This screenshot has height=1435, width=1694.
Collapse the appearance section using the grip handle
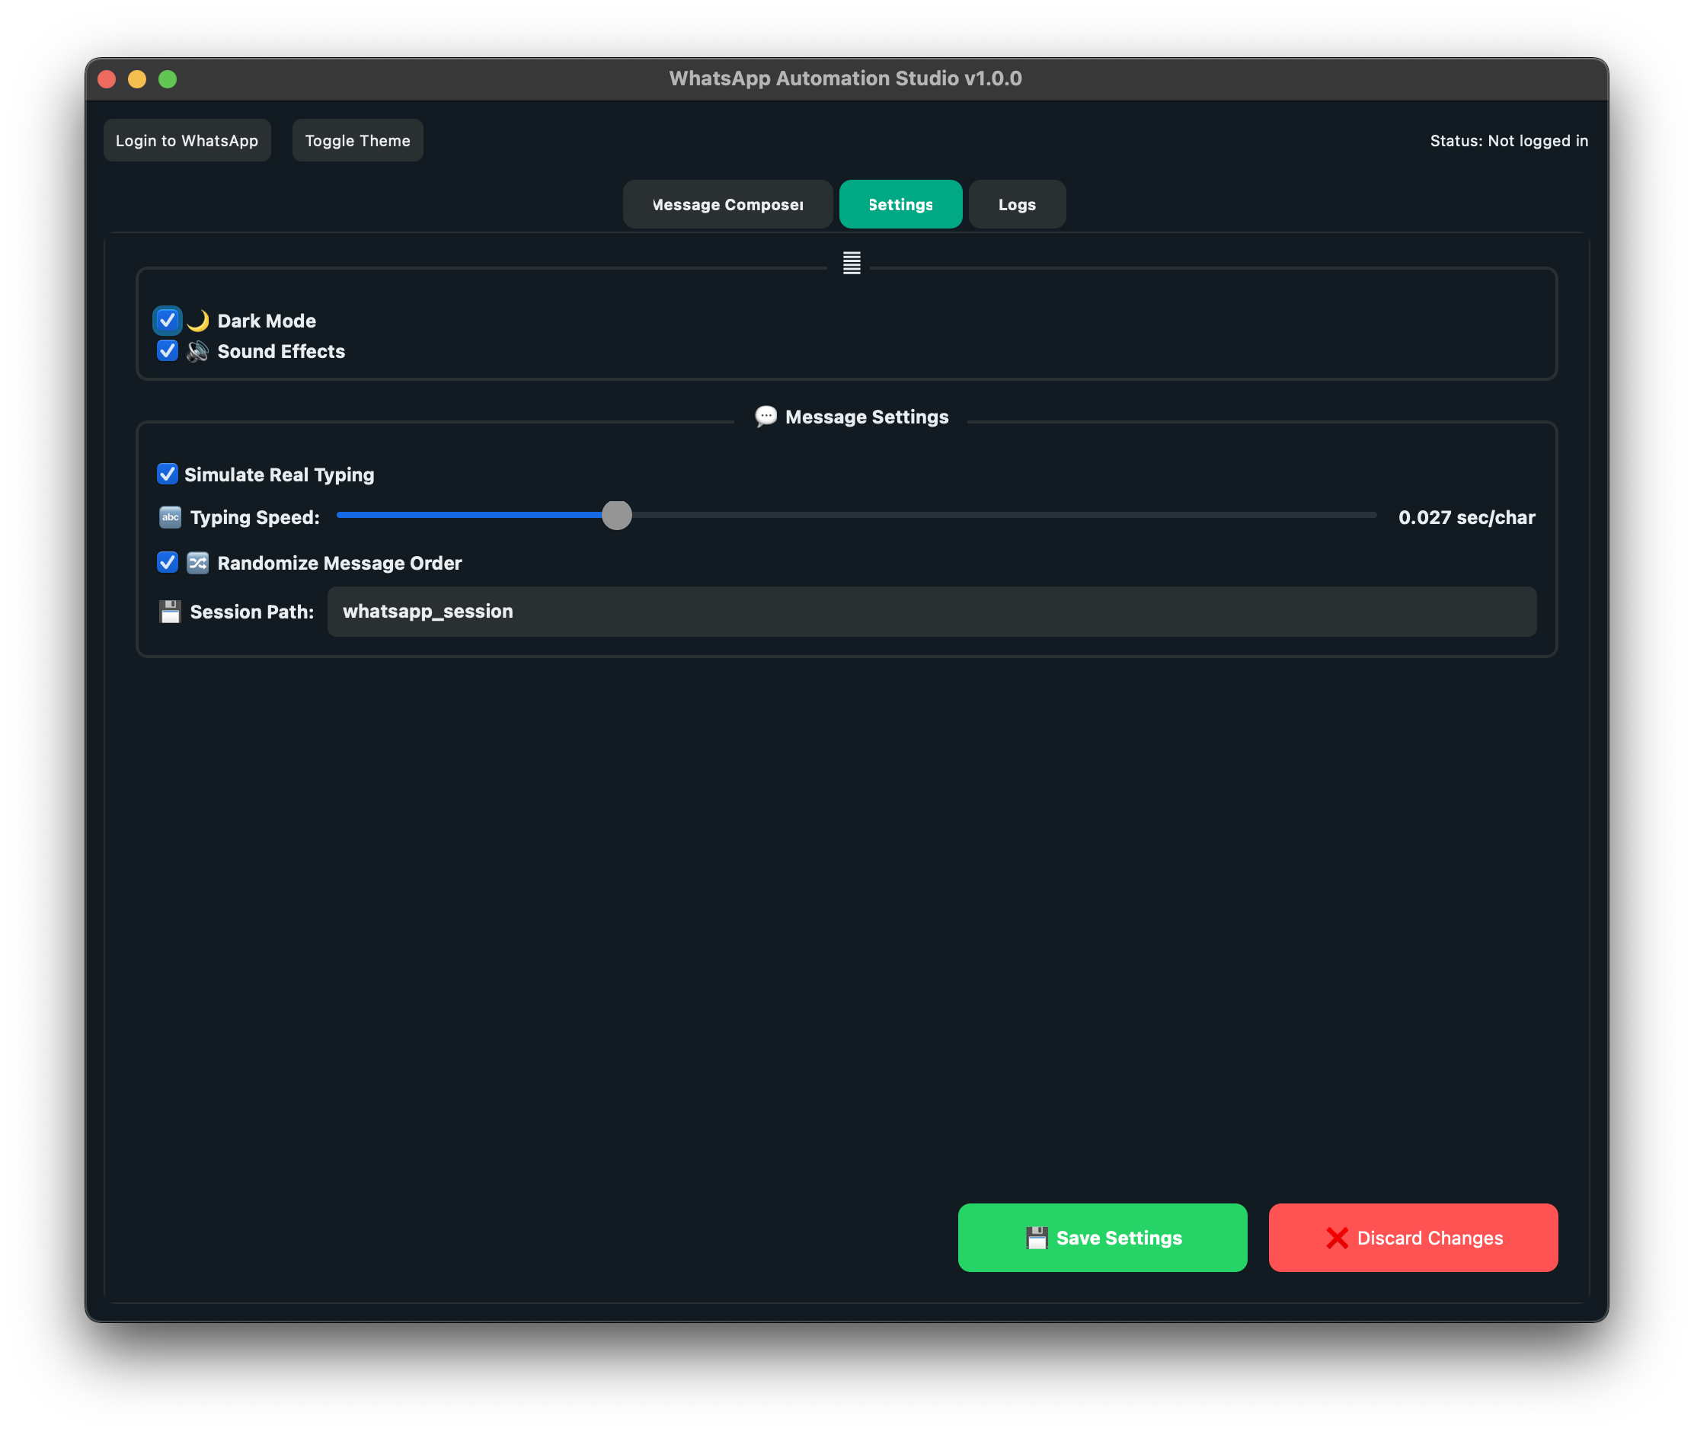pos(851,263)
